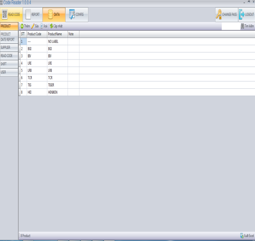
Task: Select the DATA tab
Action: tap(54, 15)
